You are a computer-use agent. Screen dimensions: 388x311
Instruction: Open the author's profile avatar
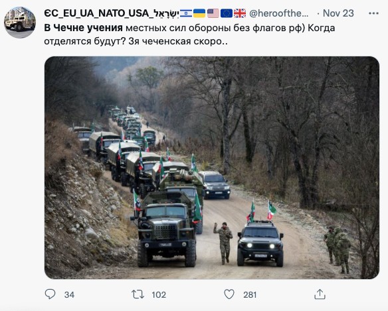[x=20, y=23]
